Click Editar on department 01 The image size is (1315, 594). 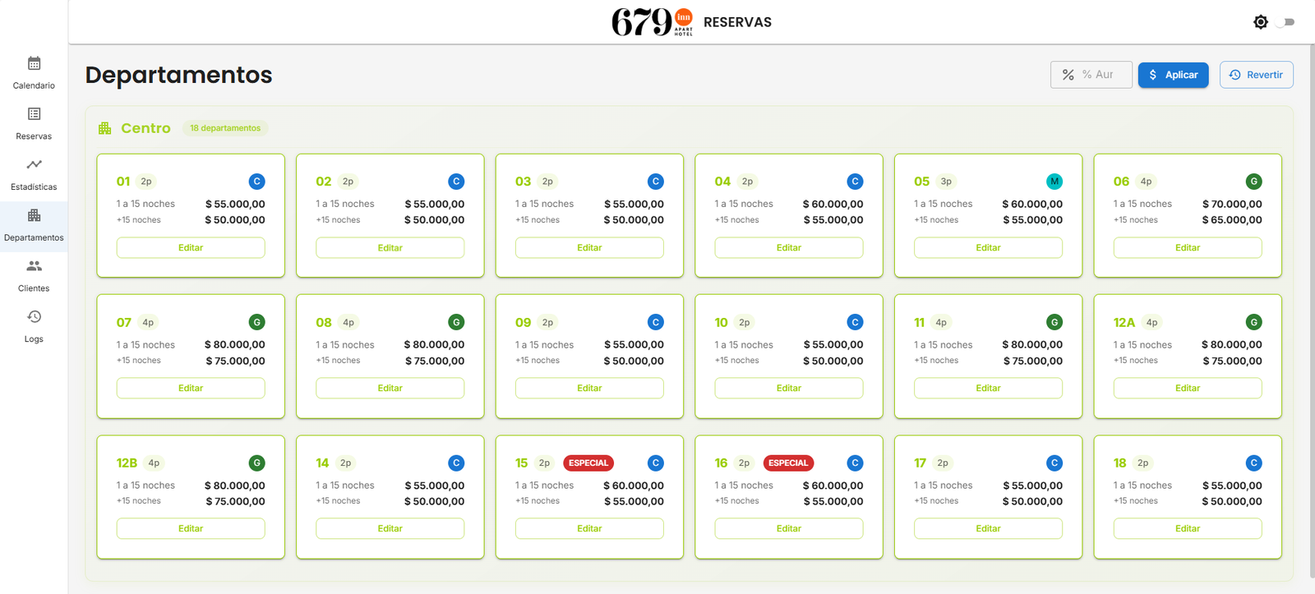coord(191,247)
